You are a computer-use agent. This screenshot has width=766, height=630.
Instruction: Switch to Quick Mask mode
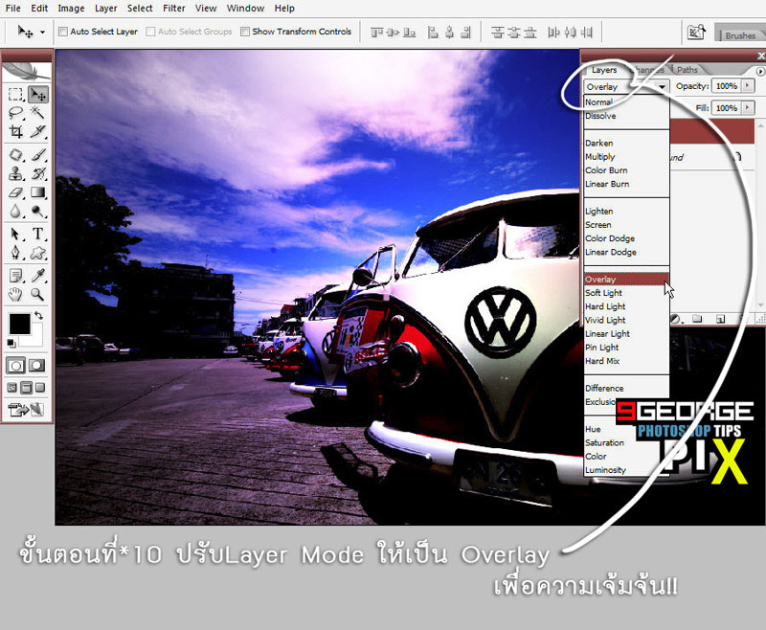[37, 366]
